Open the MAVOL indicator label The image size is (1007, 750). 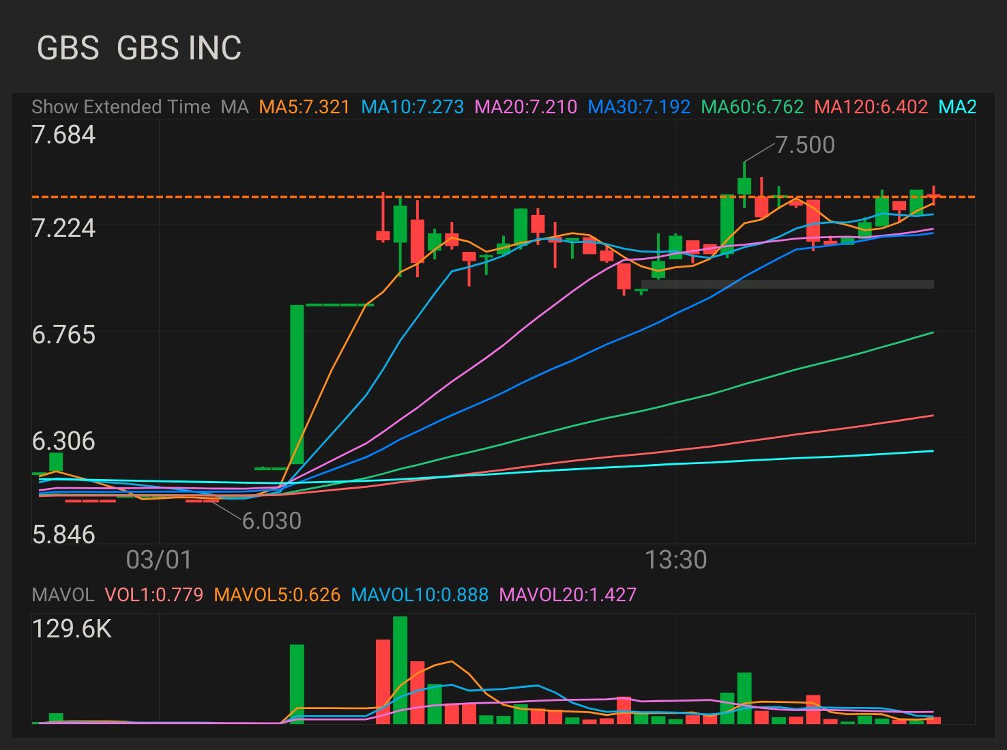tap(63, 594)
